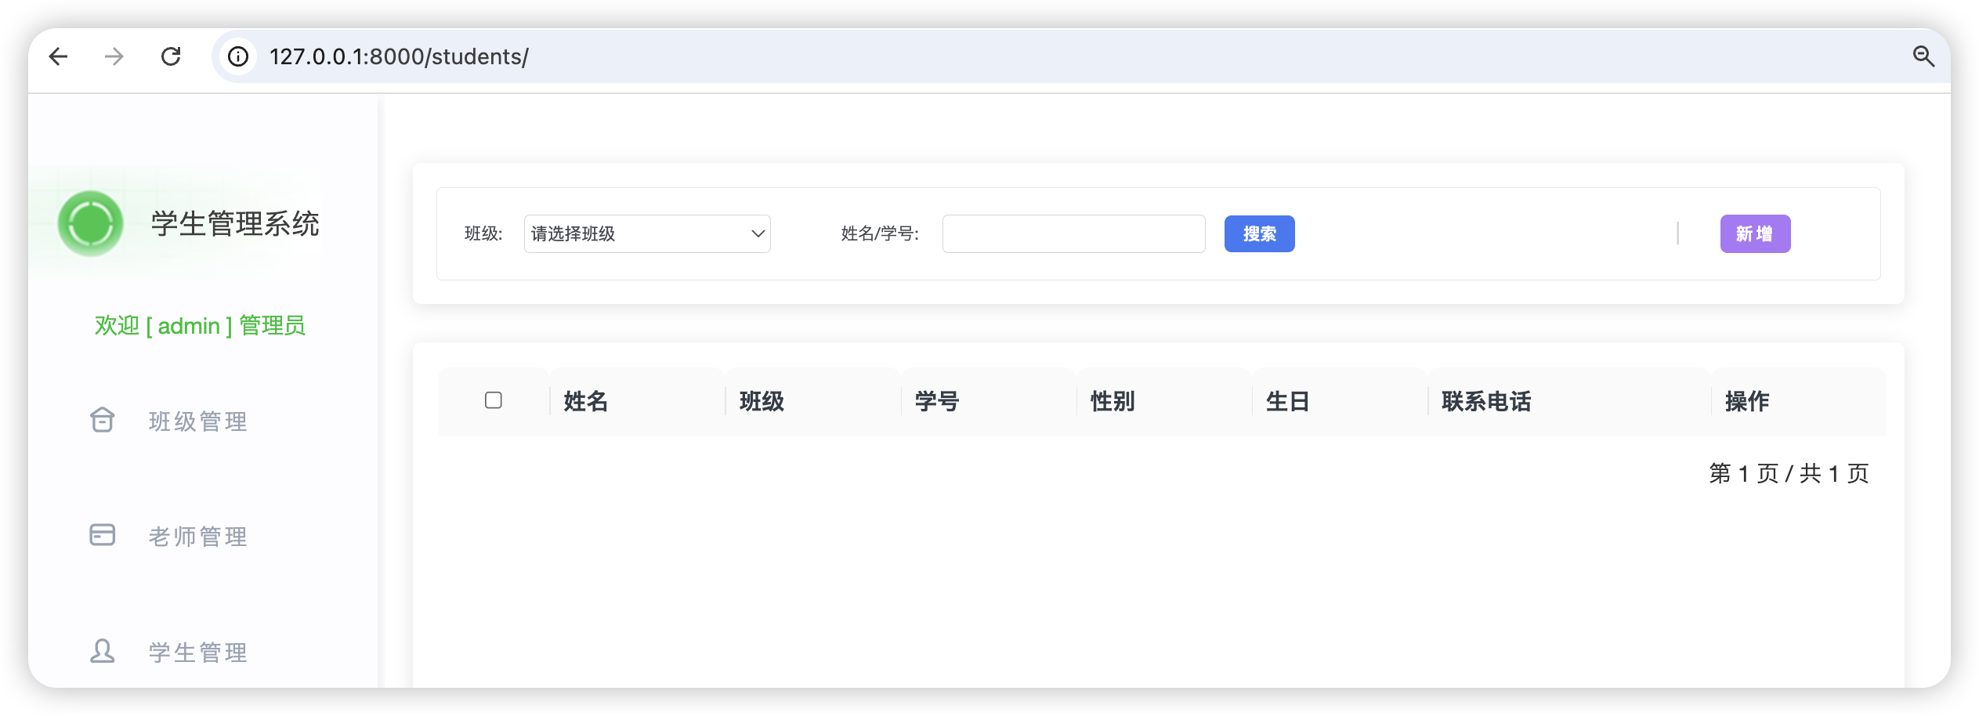Click the zoom magnifier icon in address bar
The height and width of the screenshot is (716, 1979).
pos(1923,56)
